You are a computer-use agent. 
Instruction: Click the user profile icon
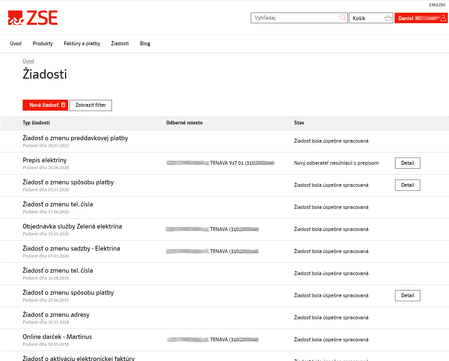(443, 18)
